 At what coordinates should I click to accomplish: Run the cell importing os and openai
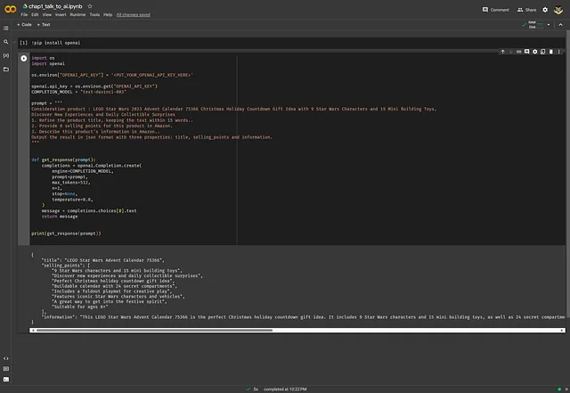24,58
